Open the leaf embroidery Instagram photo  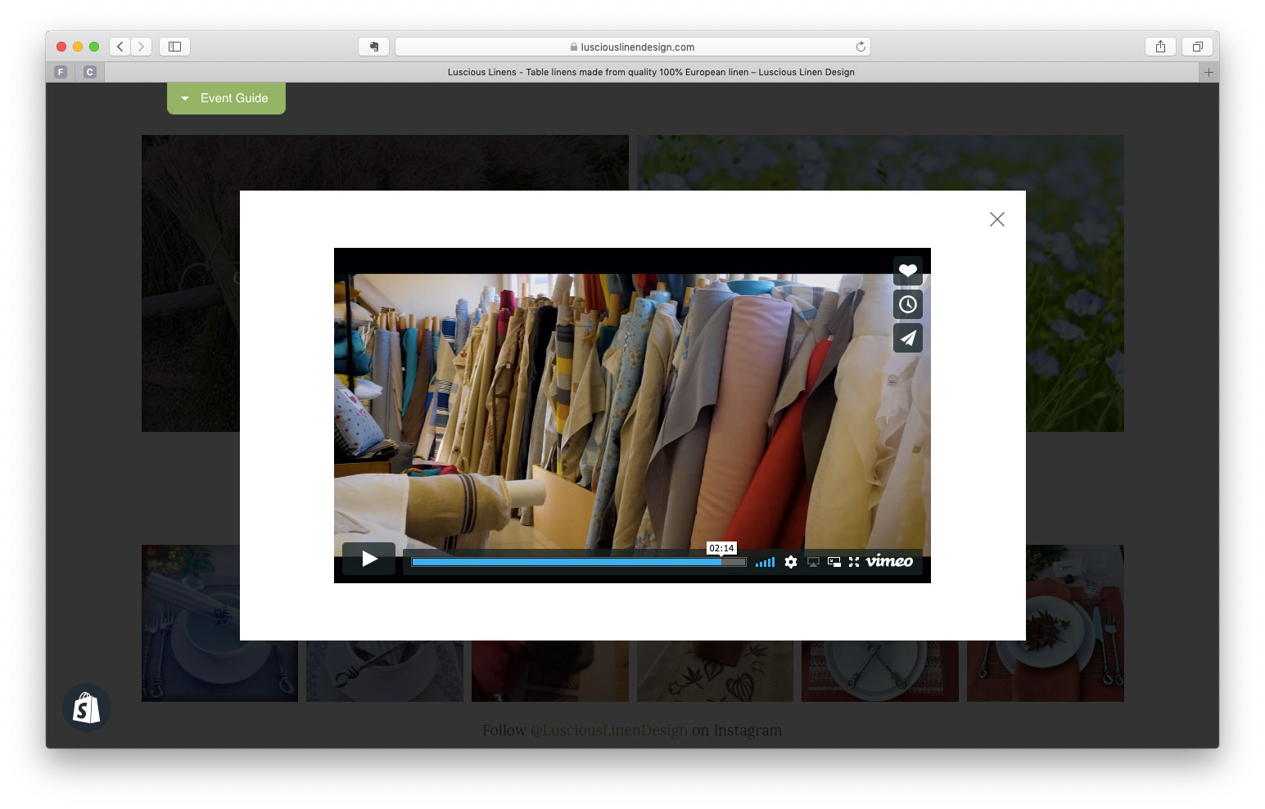[x=715, y=672]
